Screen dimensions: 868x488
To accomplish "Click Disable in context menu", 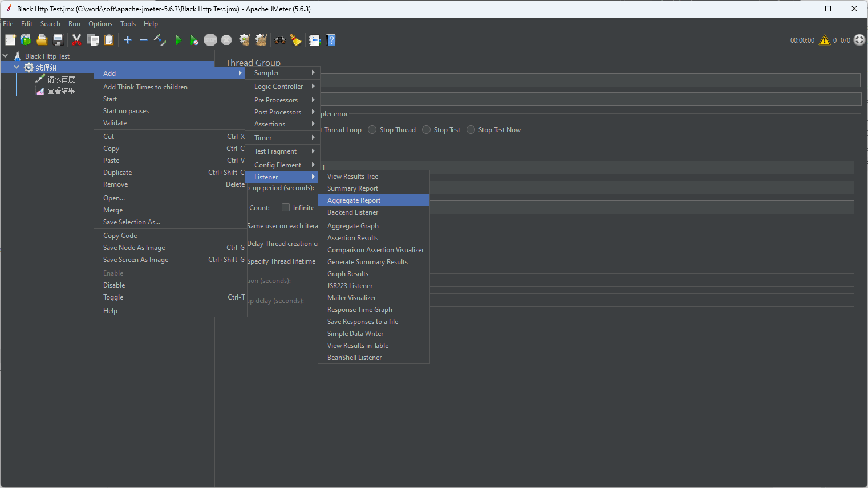I will [170, 285].
